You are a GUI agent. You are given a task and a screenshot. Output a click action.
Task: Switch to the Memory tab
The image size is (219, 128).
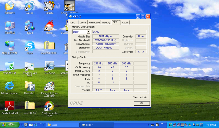(x=106, y=23)
